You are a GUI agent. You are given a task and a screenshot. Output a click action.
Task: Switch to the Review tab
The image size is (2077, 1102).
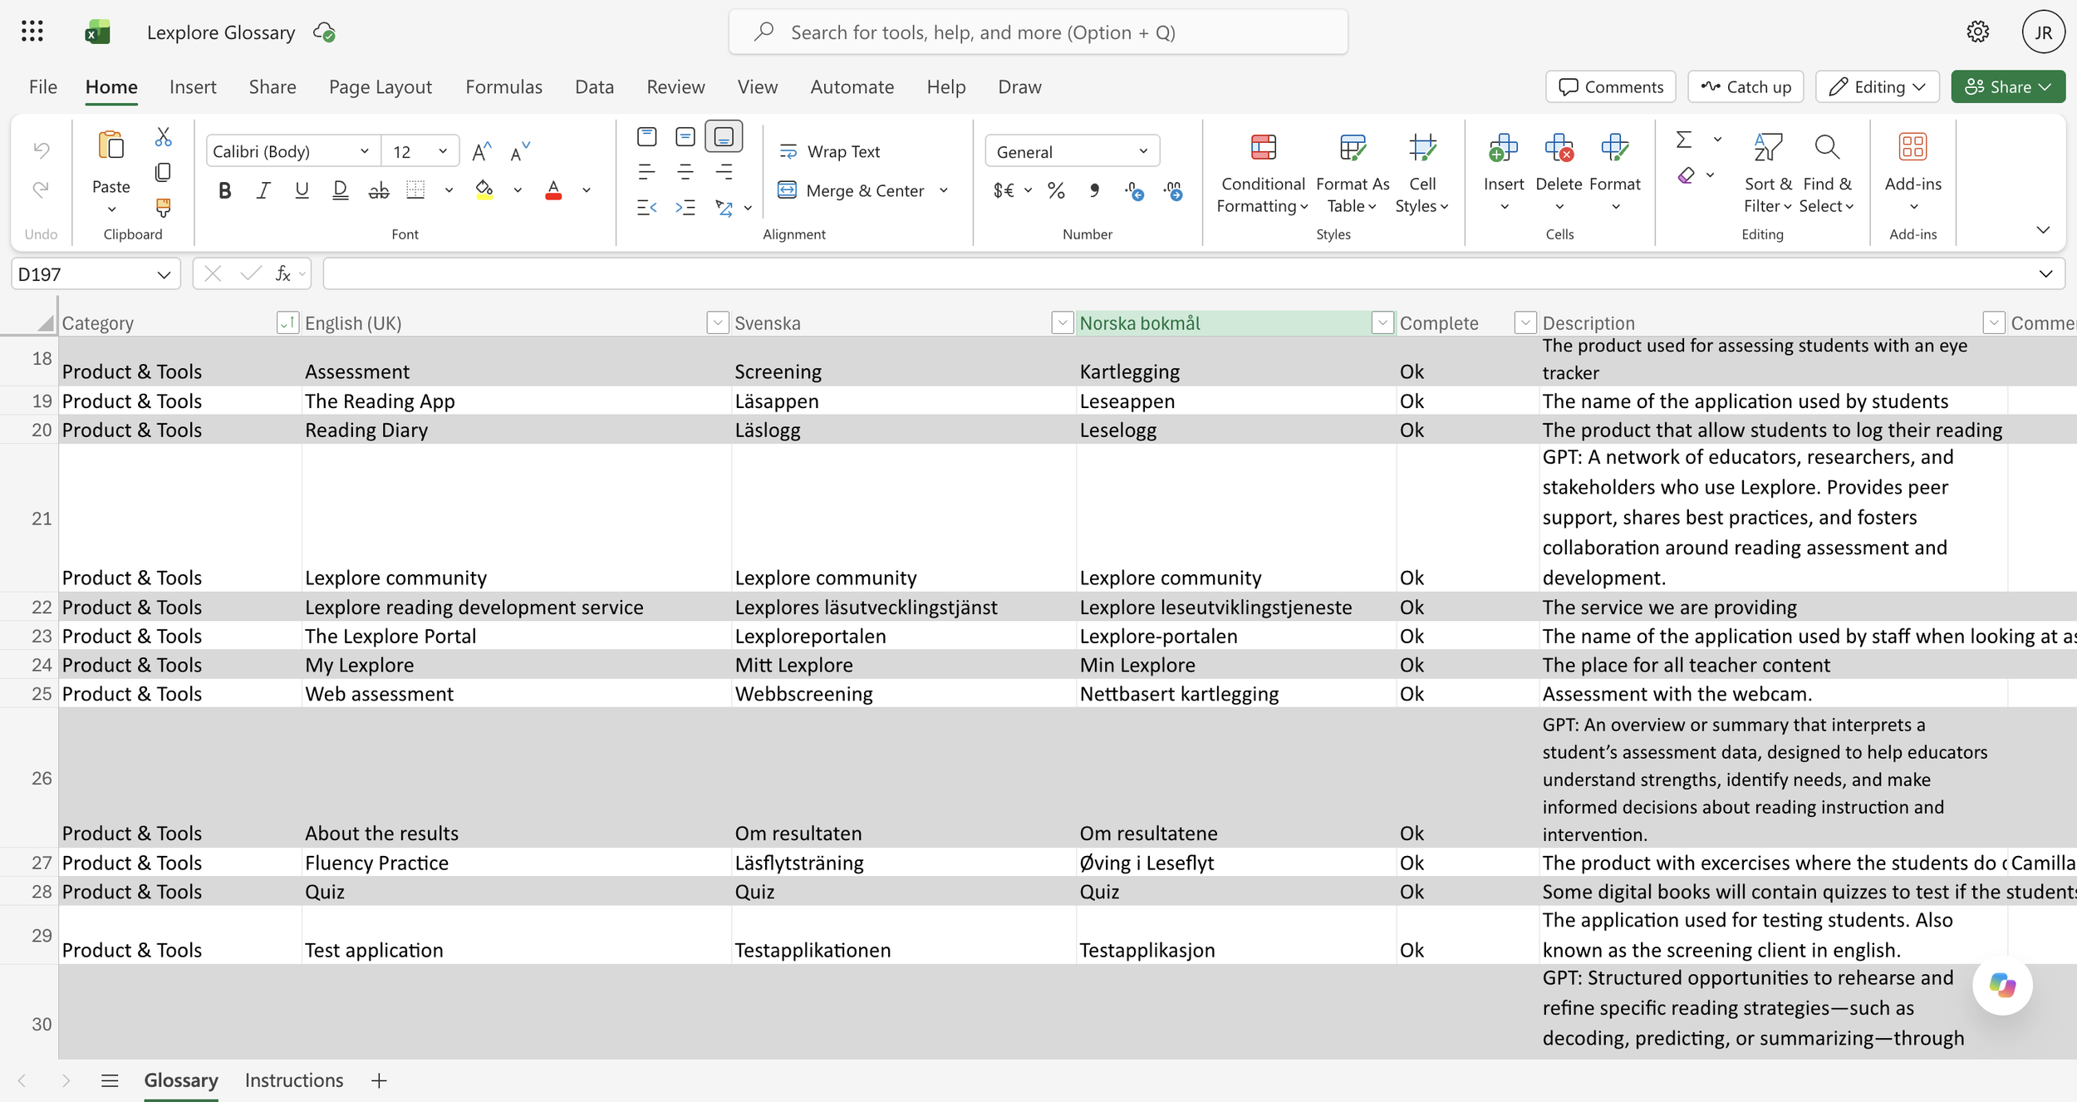675,86
